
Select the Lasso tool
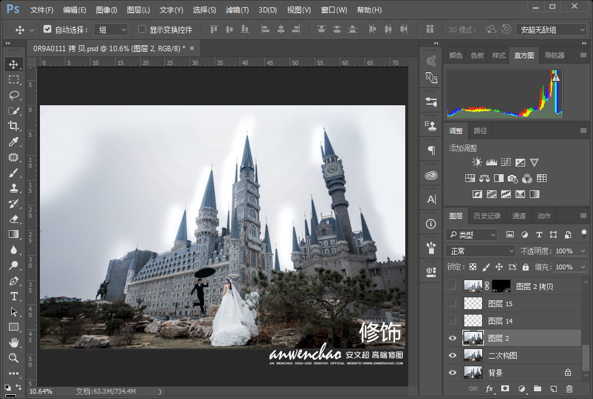tap(14, 95)
